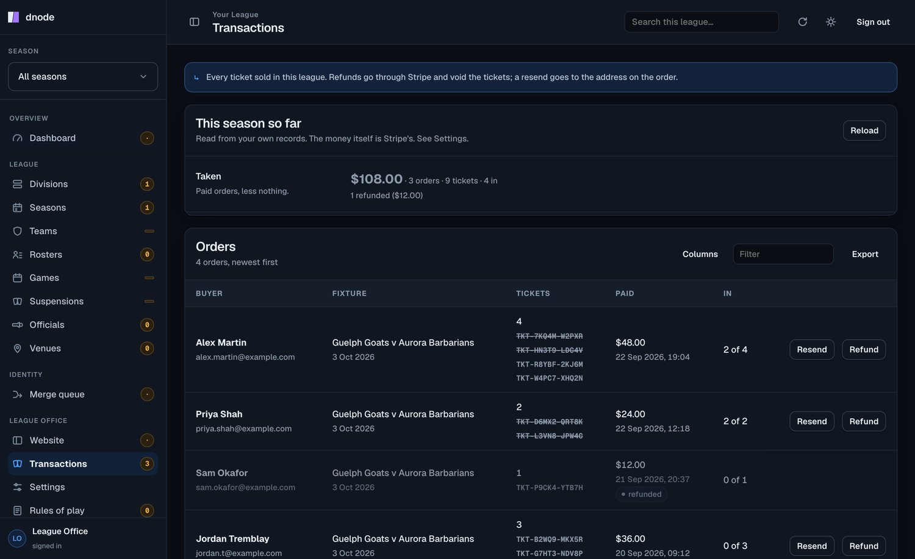915x559 pixels.
Task: Click ticket code TKT-R8YBF-2KJ6M
Action: (550, 365)
